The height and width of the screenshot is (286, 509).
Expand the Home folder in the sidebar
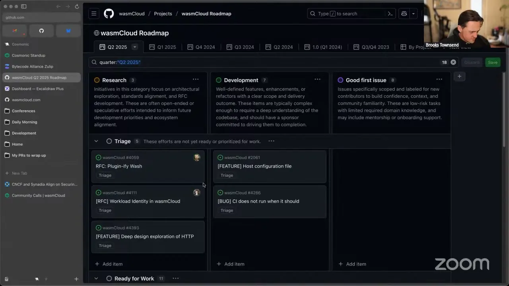pos(41,144)
